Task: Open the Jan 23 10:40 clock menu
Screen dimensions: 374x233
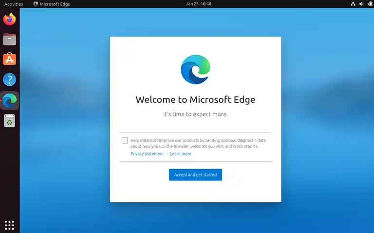Action: tap(199, 4)
